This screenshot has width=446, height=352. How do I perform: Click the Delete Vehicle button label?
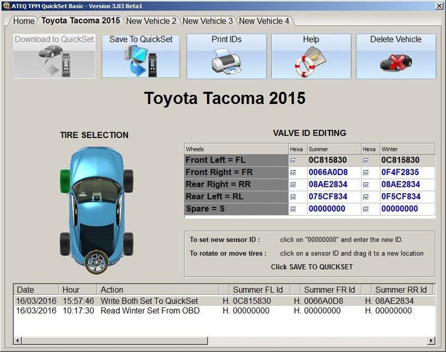[x=395, y=39]
